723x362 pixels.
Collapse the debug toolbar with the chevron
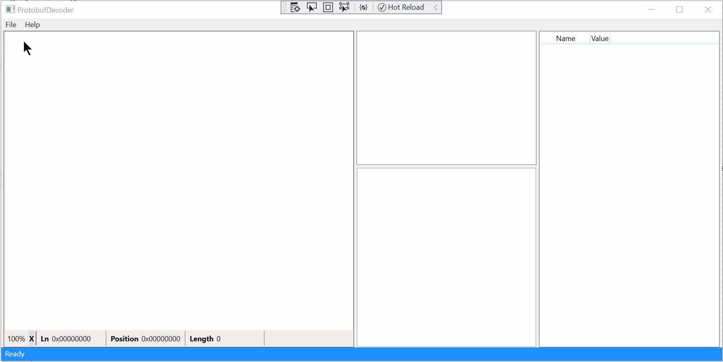[x=436, y=7]
